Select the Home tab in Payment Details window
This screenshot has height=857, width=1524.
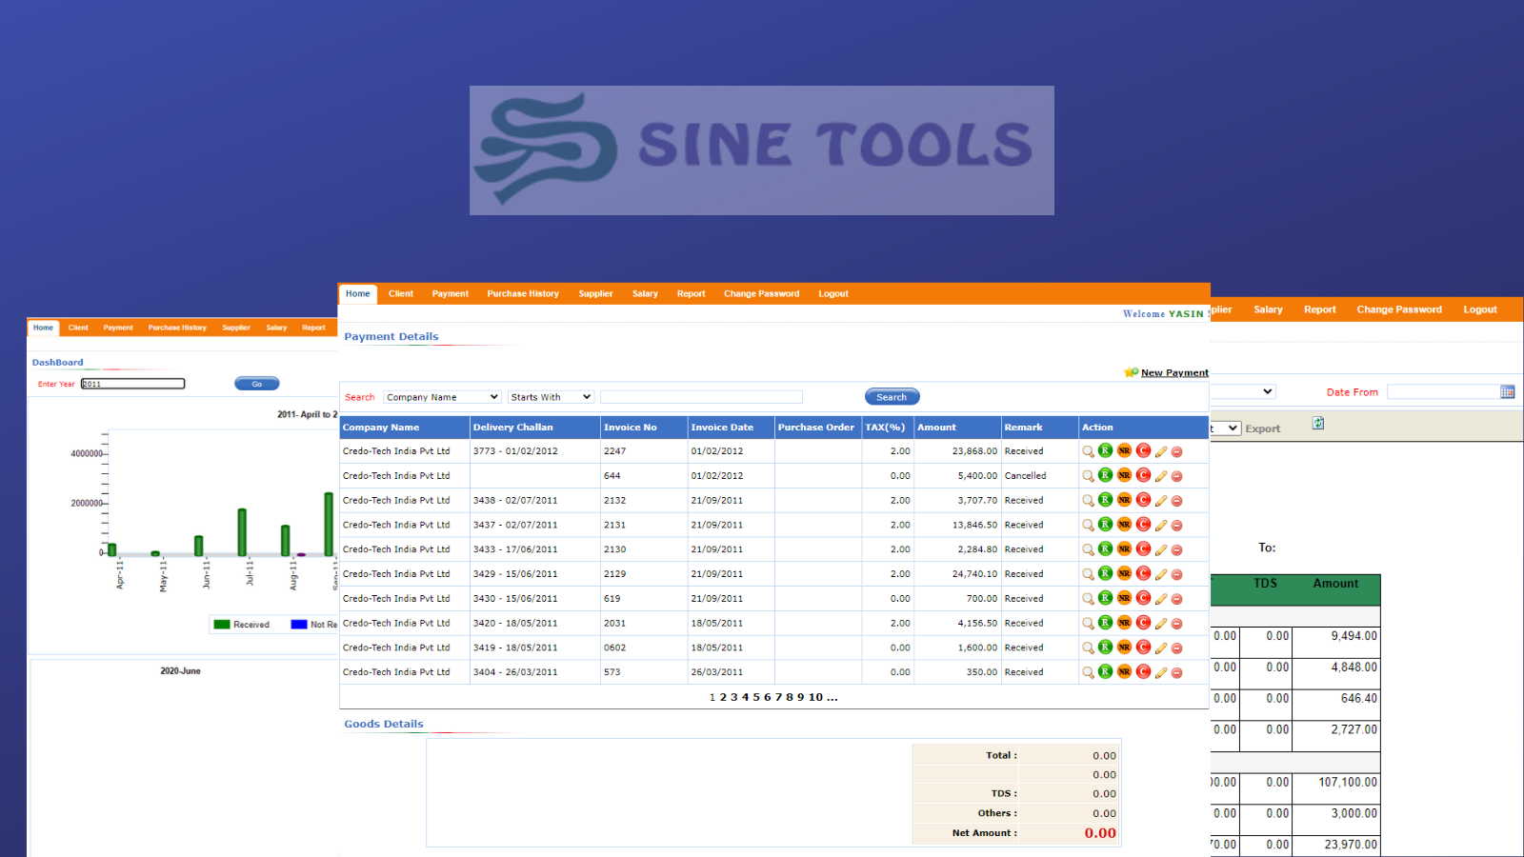358,294
